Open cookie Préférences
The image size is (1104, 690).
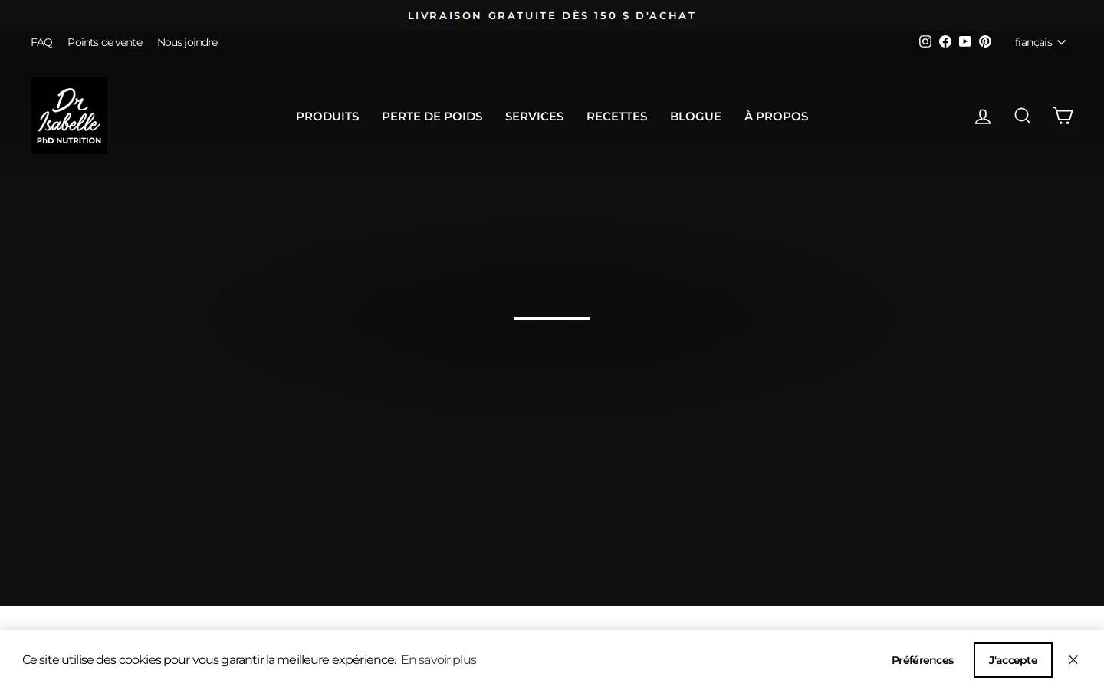pyautogui.click(x=922, y=660)
